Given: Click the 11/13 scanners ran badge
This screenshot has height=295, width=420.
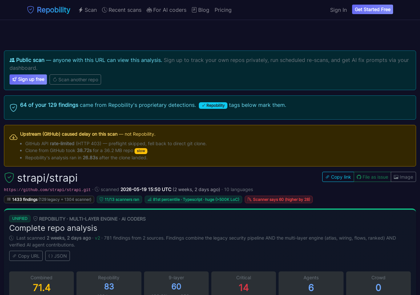Looking at the screenshot, I should tap(119, 199).
